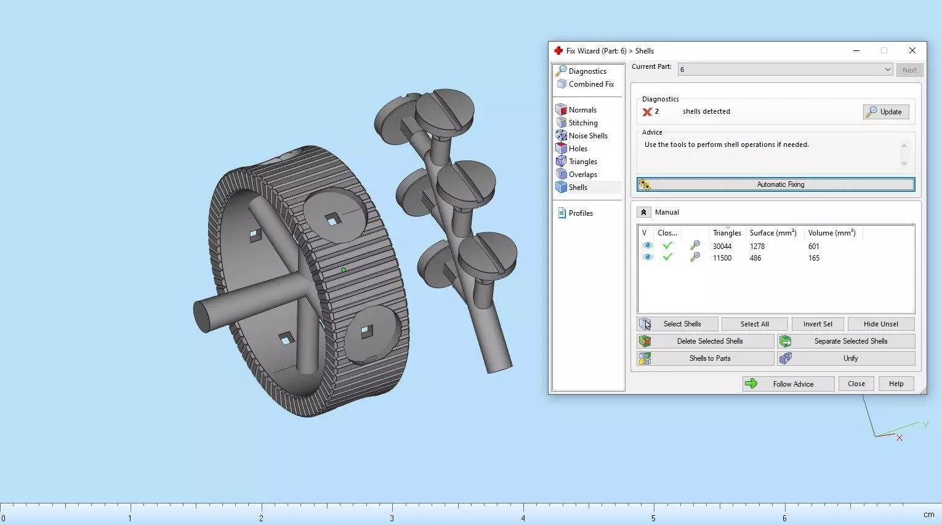Screen dimensions: 942x525
Task: Zoom to the 30044-triangle shell
Action: click(x=695, y=246)
